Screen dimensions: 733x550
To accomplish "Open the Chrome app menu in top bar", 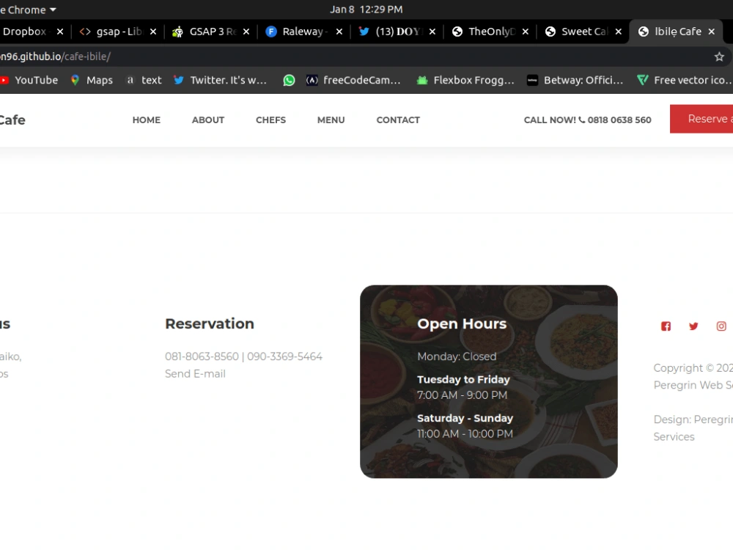I will pyautogui.click(x=28, y=10).
